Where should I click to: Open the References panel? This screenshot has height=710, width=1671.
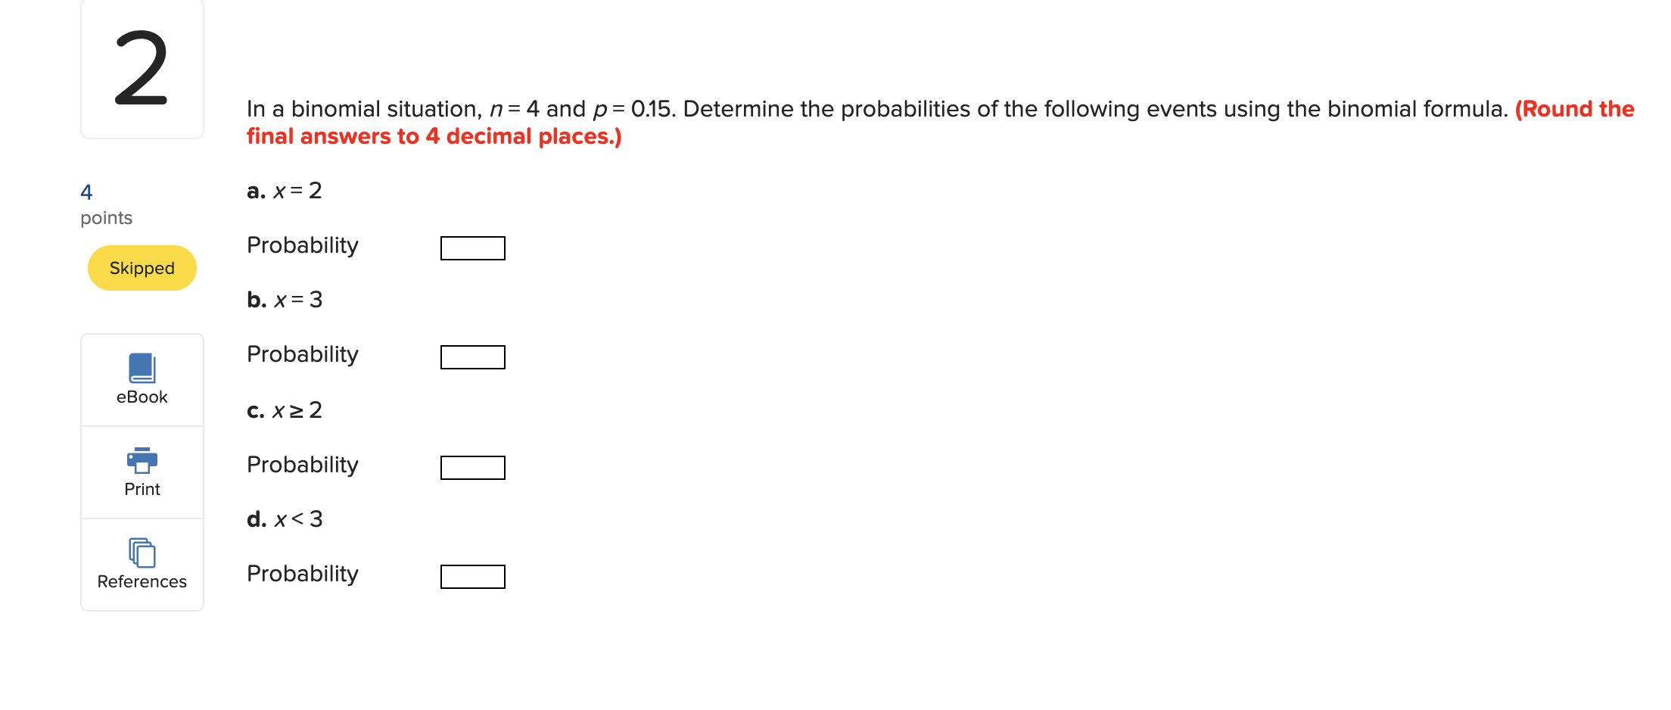[142, 564]
